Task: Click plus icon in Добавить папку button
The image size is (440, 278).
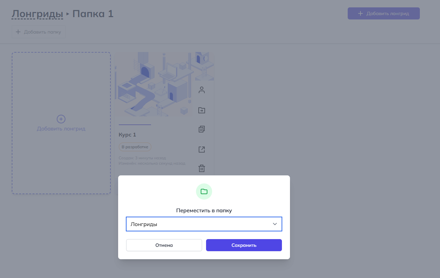Action: coord(18,32)
